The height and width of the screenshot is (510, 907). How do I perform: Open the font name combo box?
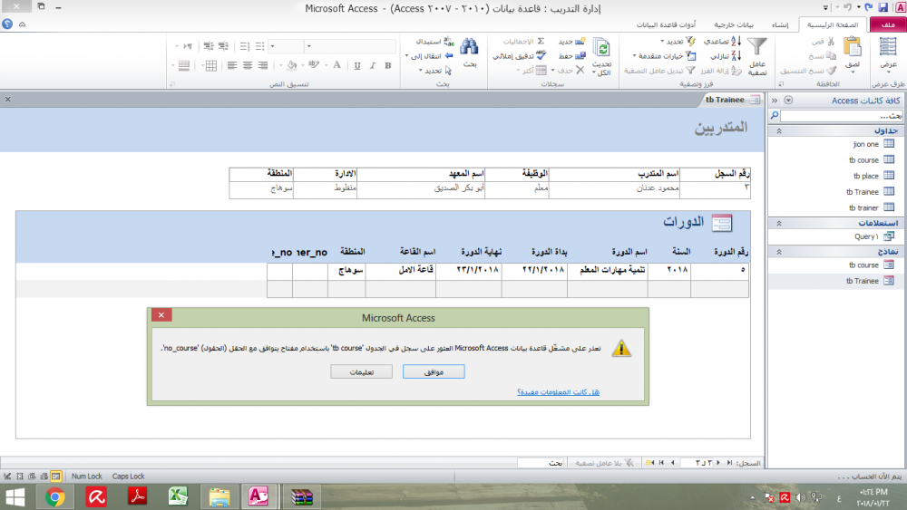click(x=350, y=46)
